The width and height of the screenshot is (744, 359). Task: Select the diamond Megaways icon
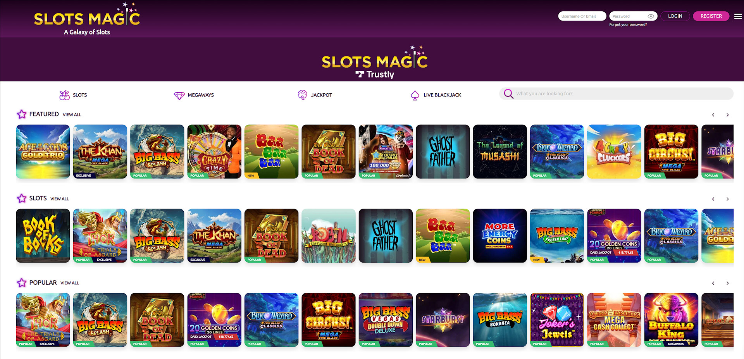pyautogui.click(x=179, y=95)
